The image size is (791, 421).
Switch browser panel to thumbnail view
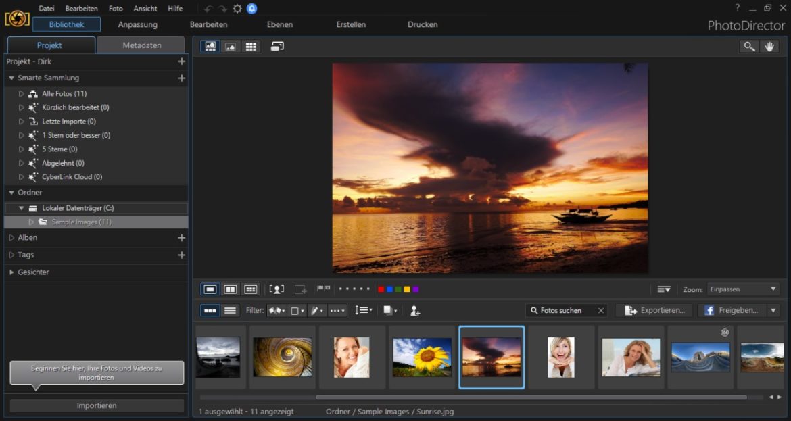(210, 311)
